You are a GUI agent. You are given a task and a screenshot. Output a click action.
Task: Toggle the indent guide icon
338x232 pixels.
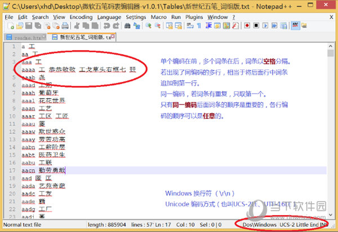pyautogui.click(x=208, y=26)
